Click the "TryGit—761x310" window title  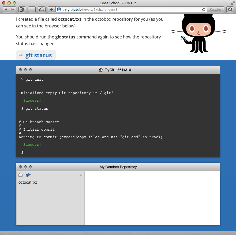[118, 70]
